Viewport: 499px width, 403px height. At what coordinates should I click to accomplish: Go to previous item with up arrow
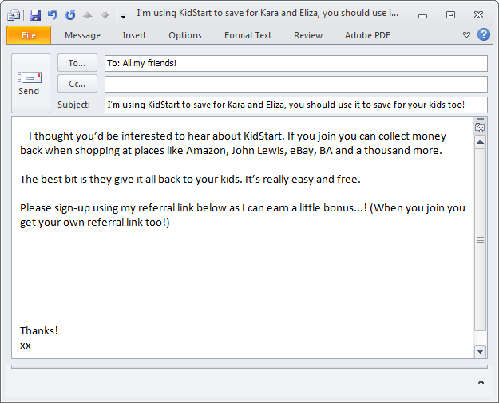tap(88, 15)
